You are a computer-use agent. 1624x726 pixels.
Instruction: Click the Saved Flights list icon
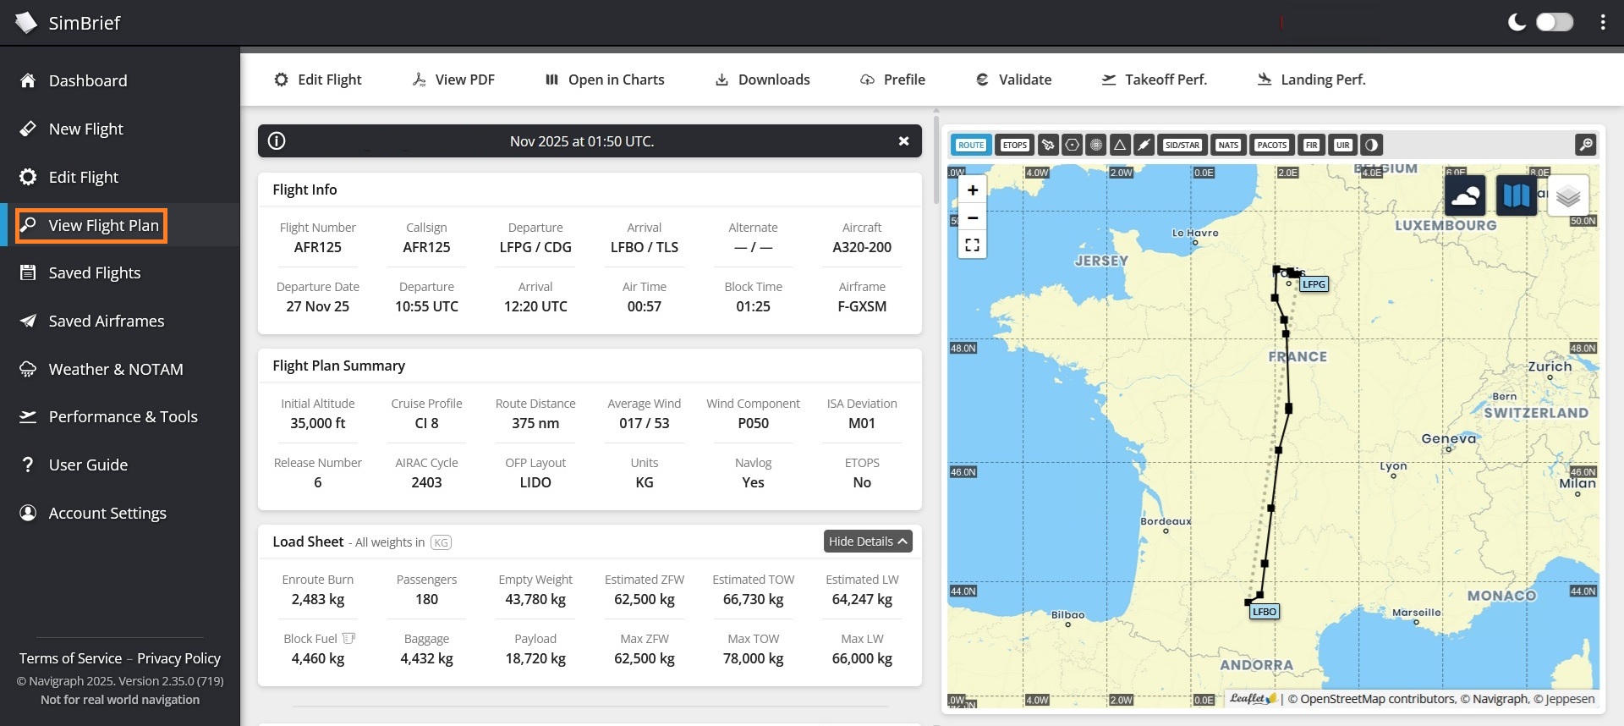(x=28, y=272)
